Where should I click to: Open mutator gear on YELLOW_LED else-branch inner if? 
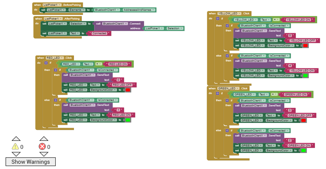point(227,56)
